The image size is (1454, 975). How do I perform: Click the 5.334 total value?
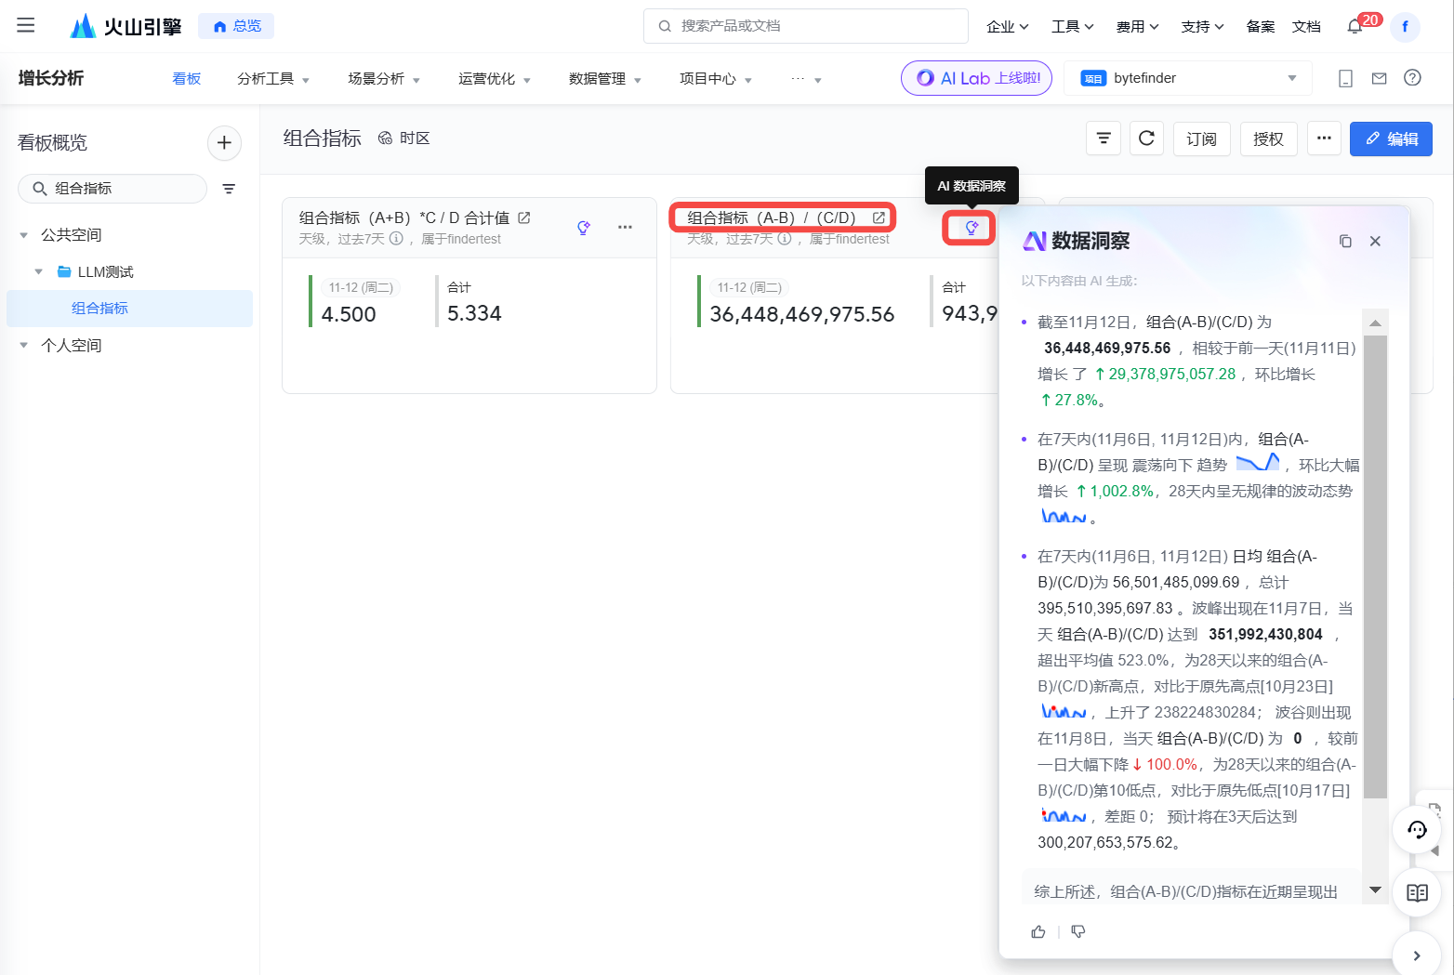tap(474, 313)
